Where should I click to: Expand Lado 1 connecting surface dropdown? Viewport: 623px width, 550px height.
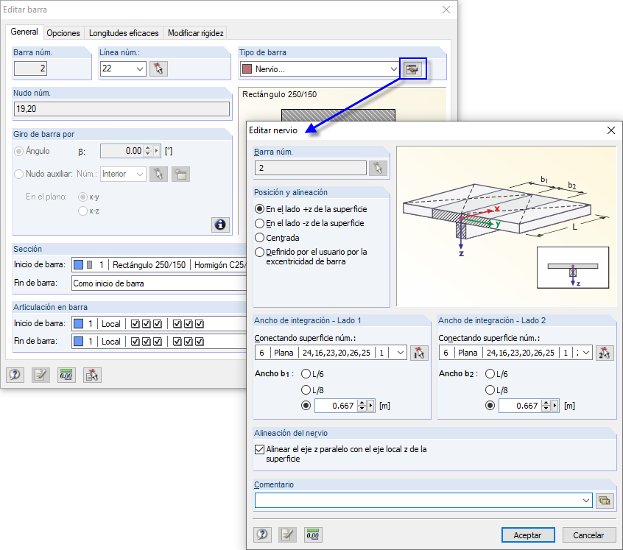[401, 353]
